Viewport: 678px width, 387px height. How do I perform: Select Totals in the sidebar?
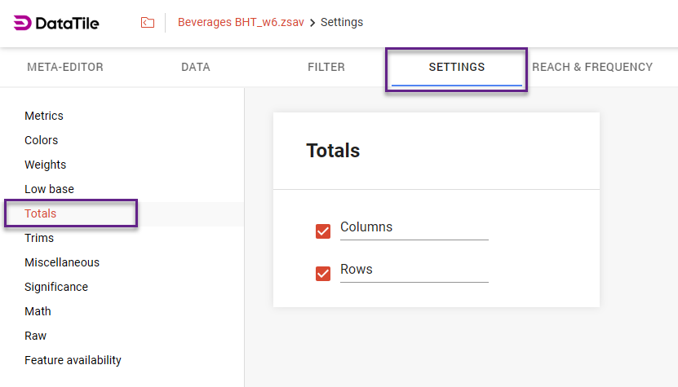(41, 213)
